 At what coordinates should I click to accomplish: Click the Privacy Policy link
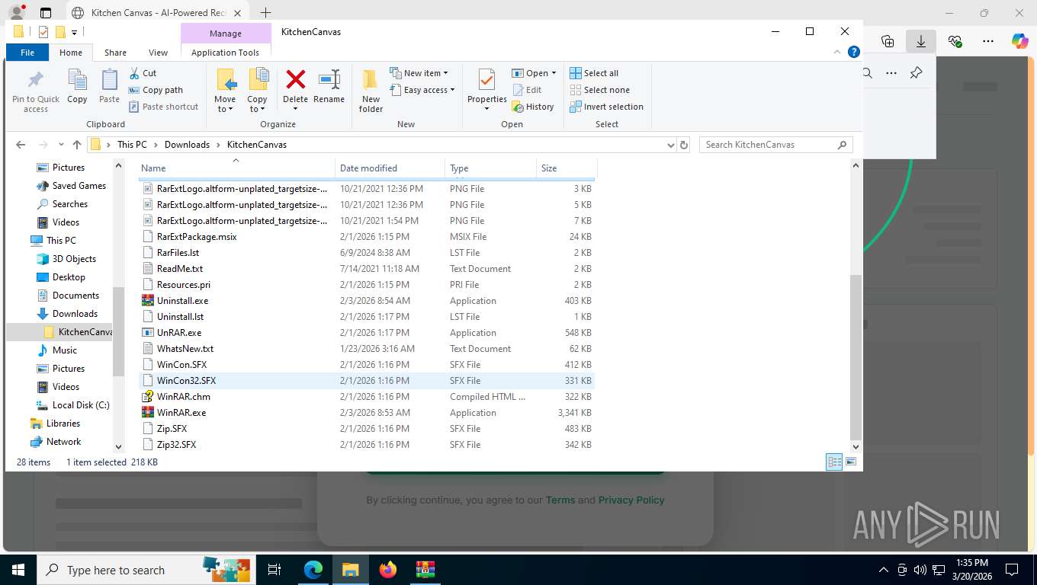(631, 500)
